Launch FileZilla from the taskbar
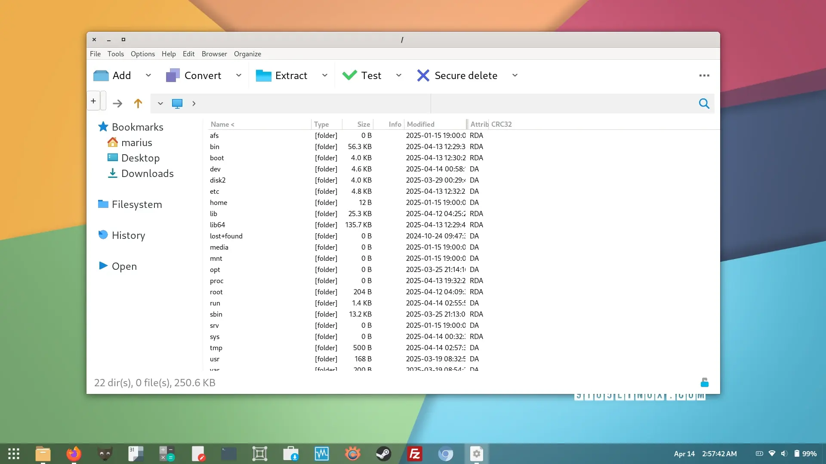 click(x=414, y=454)
